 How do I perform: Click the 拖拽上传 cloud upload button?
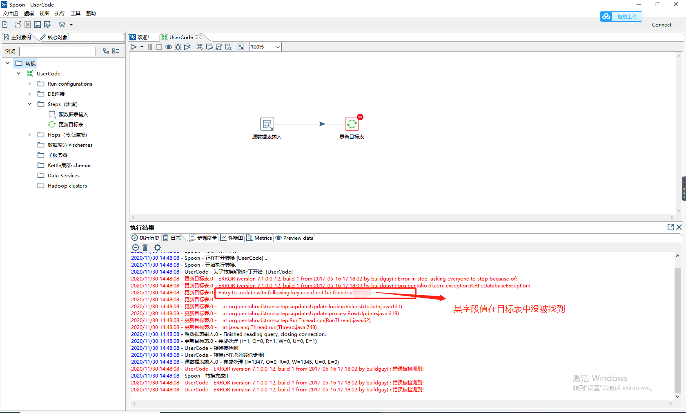(x=621, y=16)
